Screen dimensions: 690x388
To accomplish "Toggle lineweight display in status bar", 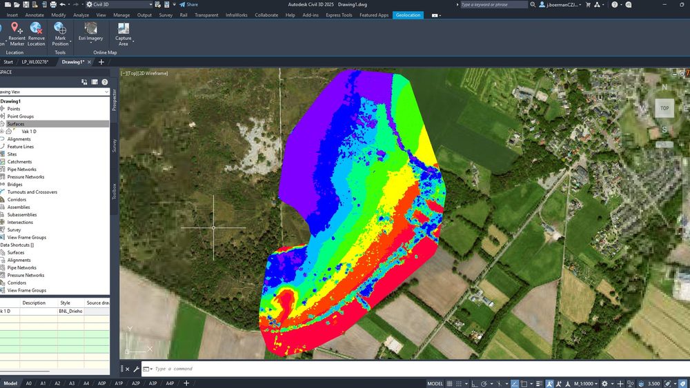I will [x=539, y=384].
